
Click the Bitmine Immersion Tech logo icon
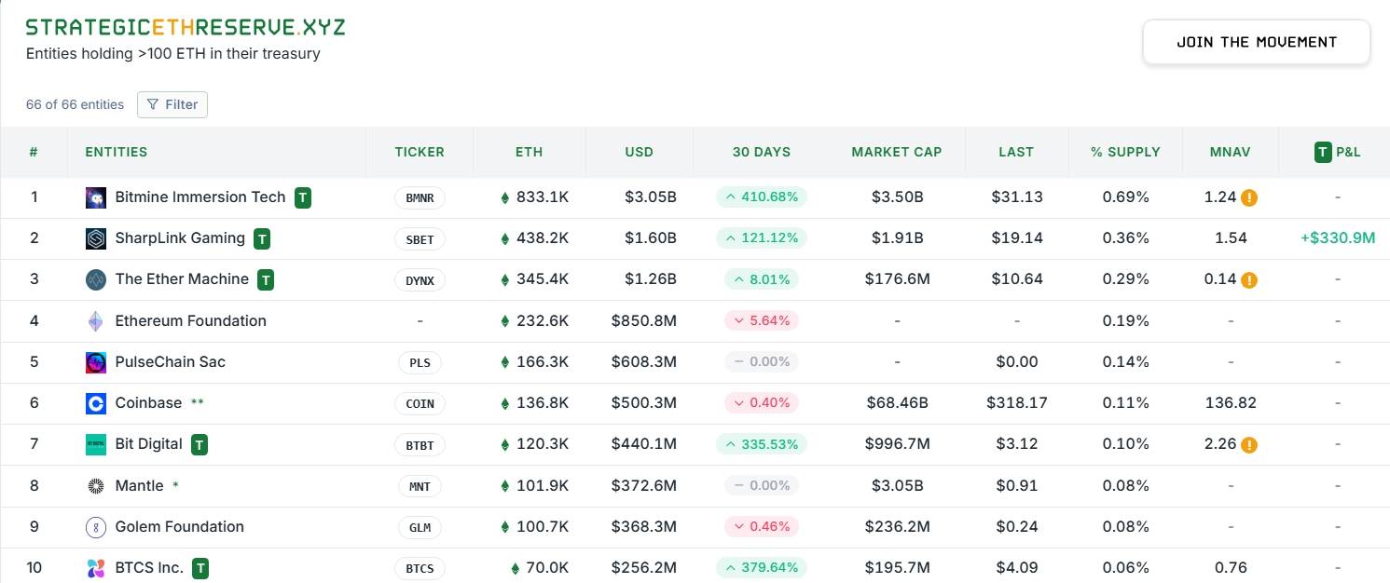point(96,197)
